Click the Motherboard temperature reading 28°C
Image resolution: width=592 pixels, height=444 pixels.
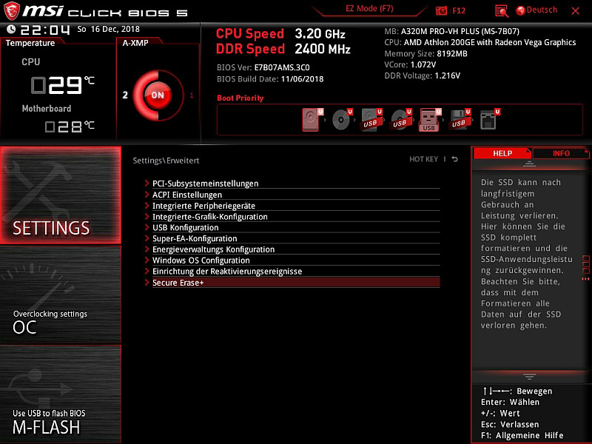point(70,126)
